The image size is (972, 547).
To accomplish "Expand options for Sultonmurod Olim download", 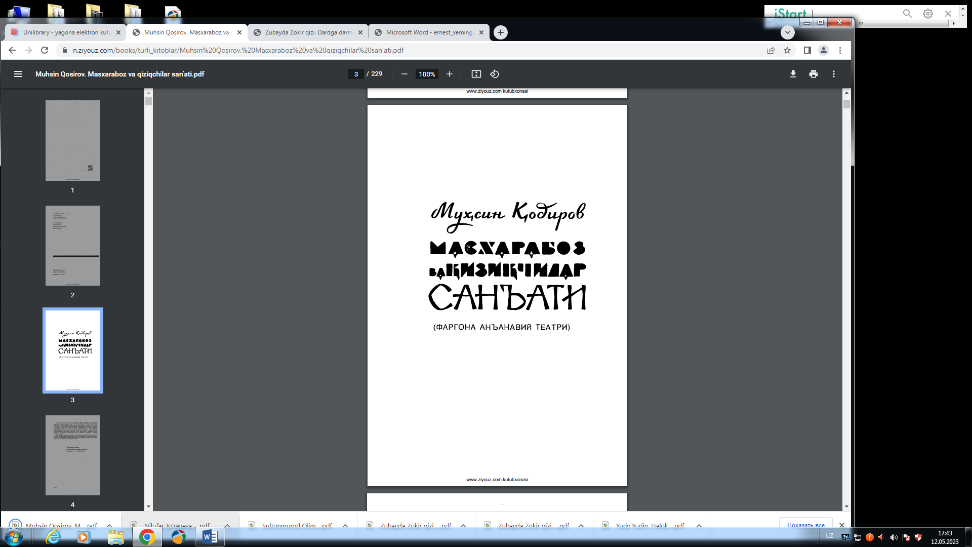I will coord(345,525).
